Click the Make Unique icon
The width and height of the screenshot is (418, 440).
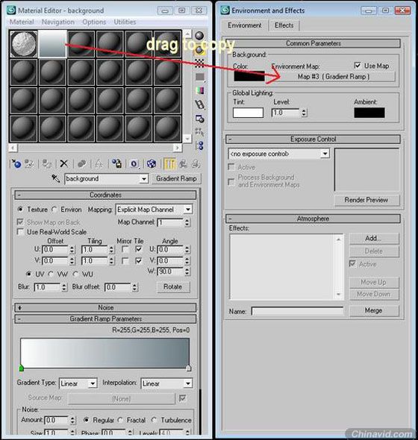(99, 163)
